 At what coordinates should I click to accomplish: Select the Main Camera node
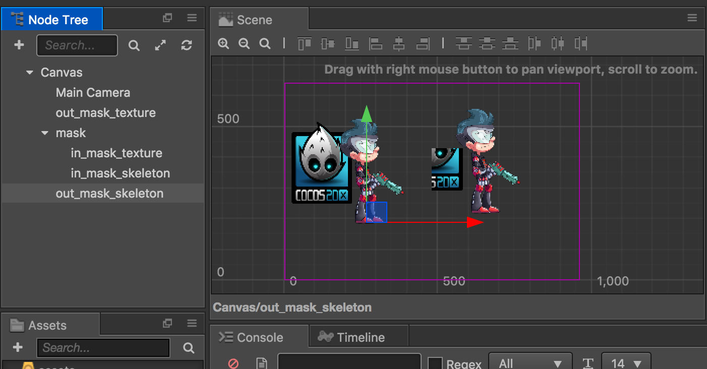tap(93, 93)
